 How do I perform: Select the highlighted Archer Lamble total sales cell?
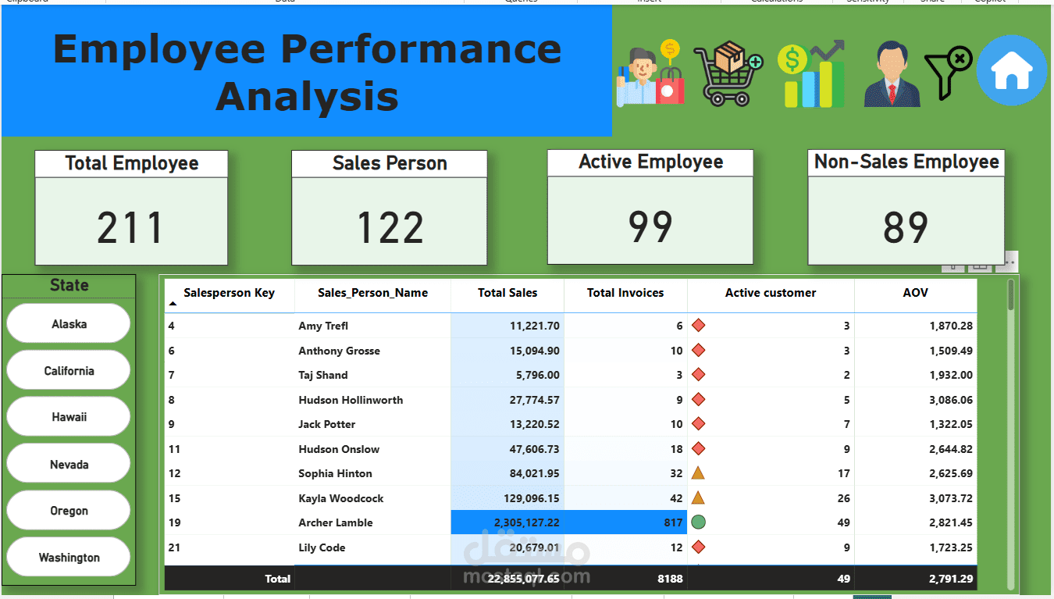click(x=507, y=522)
